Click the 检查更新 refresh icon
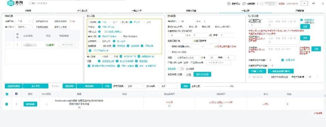Viewport: 326px width, 127px height. click(x=244, y=3)
